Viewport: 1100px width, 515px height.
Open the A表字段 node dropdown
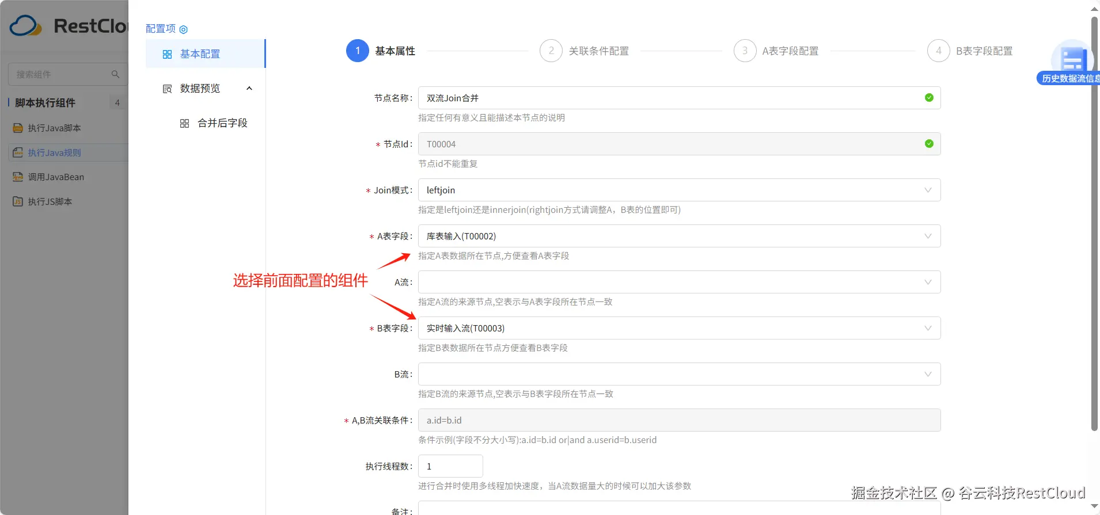[679, 236]
